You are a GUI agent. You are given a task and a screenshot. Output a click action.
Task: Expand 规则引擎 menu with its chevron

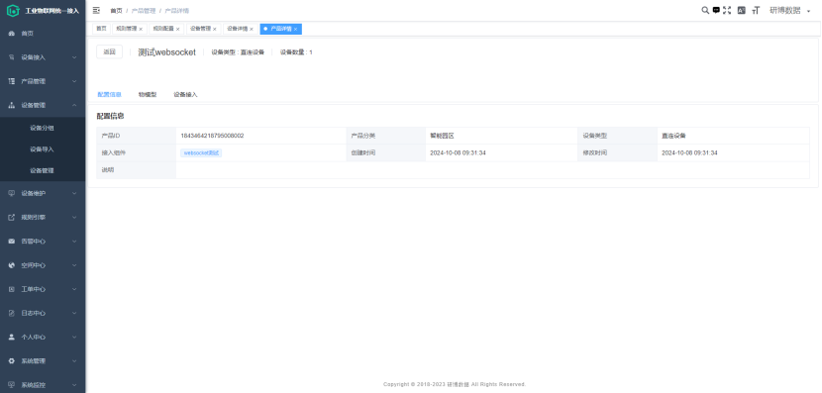[x=74, y=218]
